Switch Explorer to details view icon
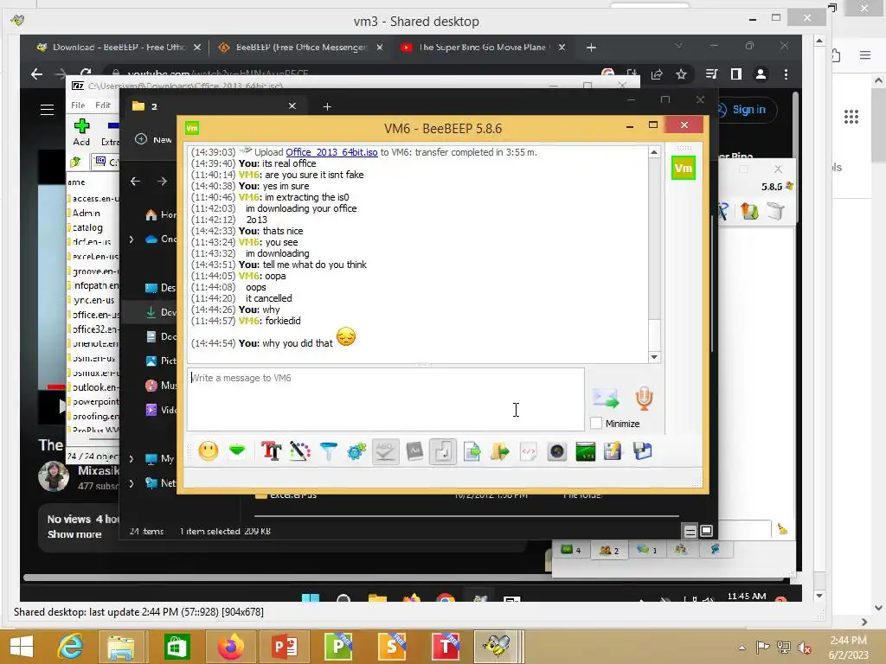This screenshot has width=886, height=664. [690, 531]
